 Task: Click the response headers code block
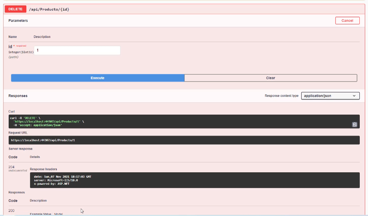(x=195, y=180)
